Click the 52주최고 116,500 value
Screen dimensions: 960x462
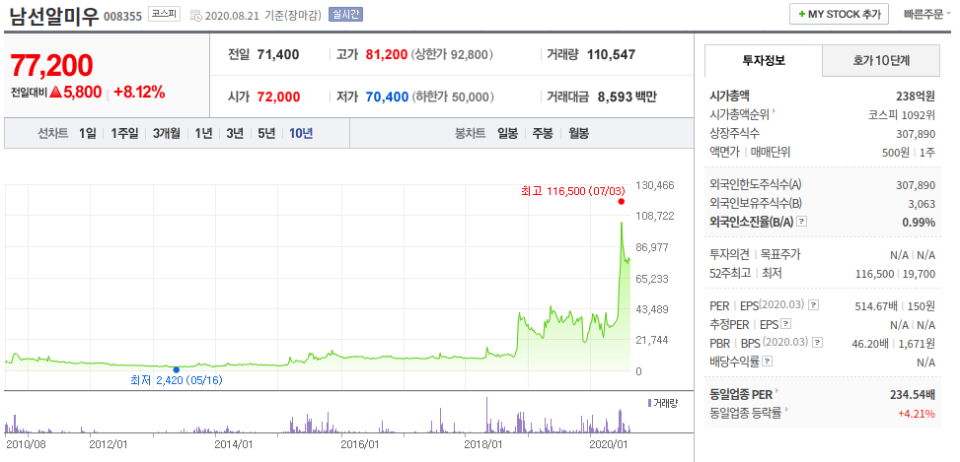(x=874, y=274)
